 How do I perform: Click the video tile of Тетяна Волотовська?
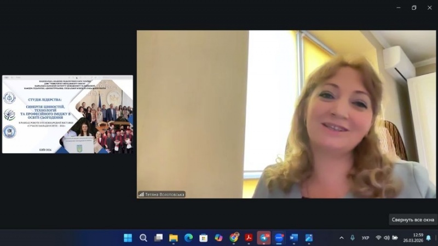point(286,114)
